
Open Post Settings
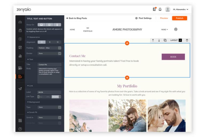(x=143, y=18)
